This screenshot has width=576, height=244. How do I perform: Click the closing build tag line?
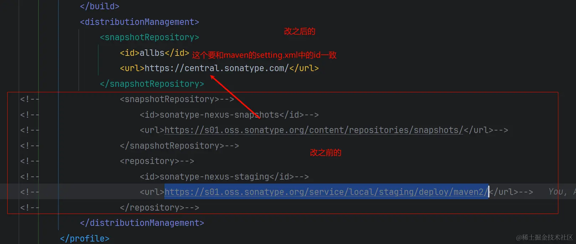pos(100,6)
